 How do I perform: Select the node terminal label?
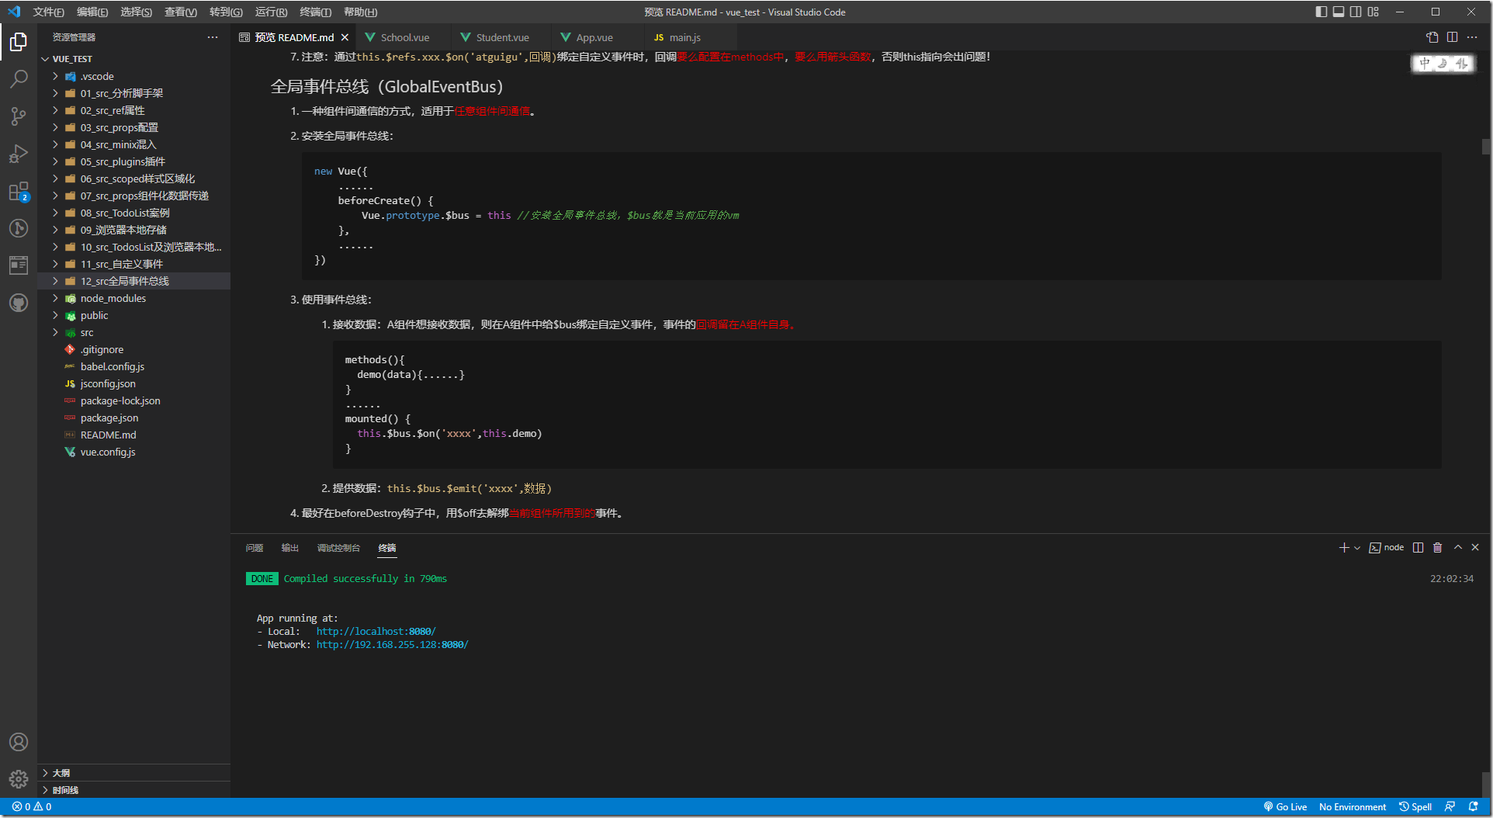click(x=1387, y=548)
